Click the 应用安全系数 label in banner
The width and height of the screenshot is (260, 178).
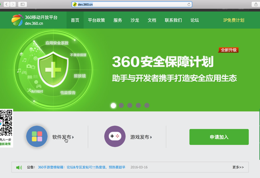(57, 43)
